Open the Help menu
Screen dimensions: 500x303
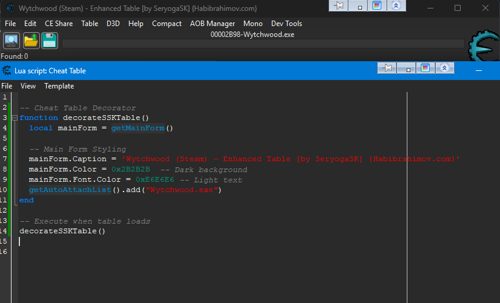point(136,24)
